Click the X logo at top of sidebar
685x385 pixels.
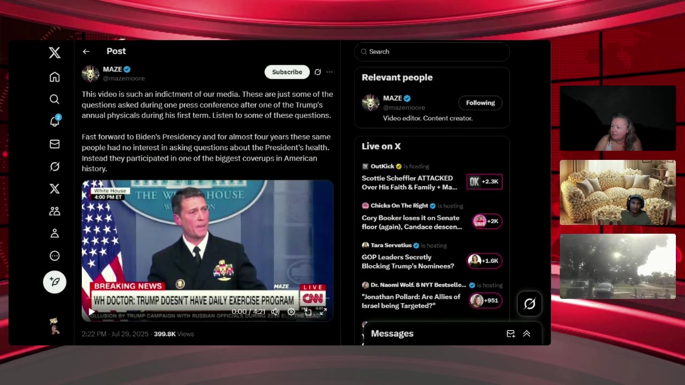coord(55,53)
